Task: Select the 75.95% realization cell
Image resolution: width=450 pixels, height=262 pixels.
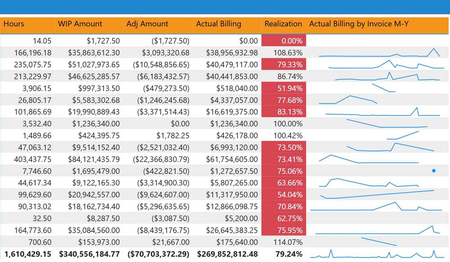Action: click(283, 230)
